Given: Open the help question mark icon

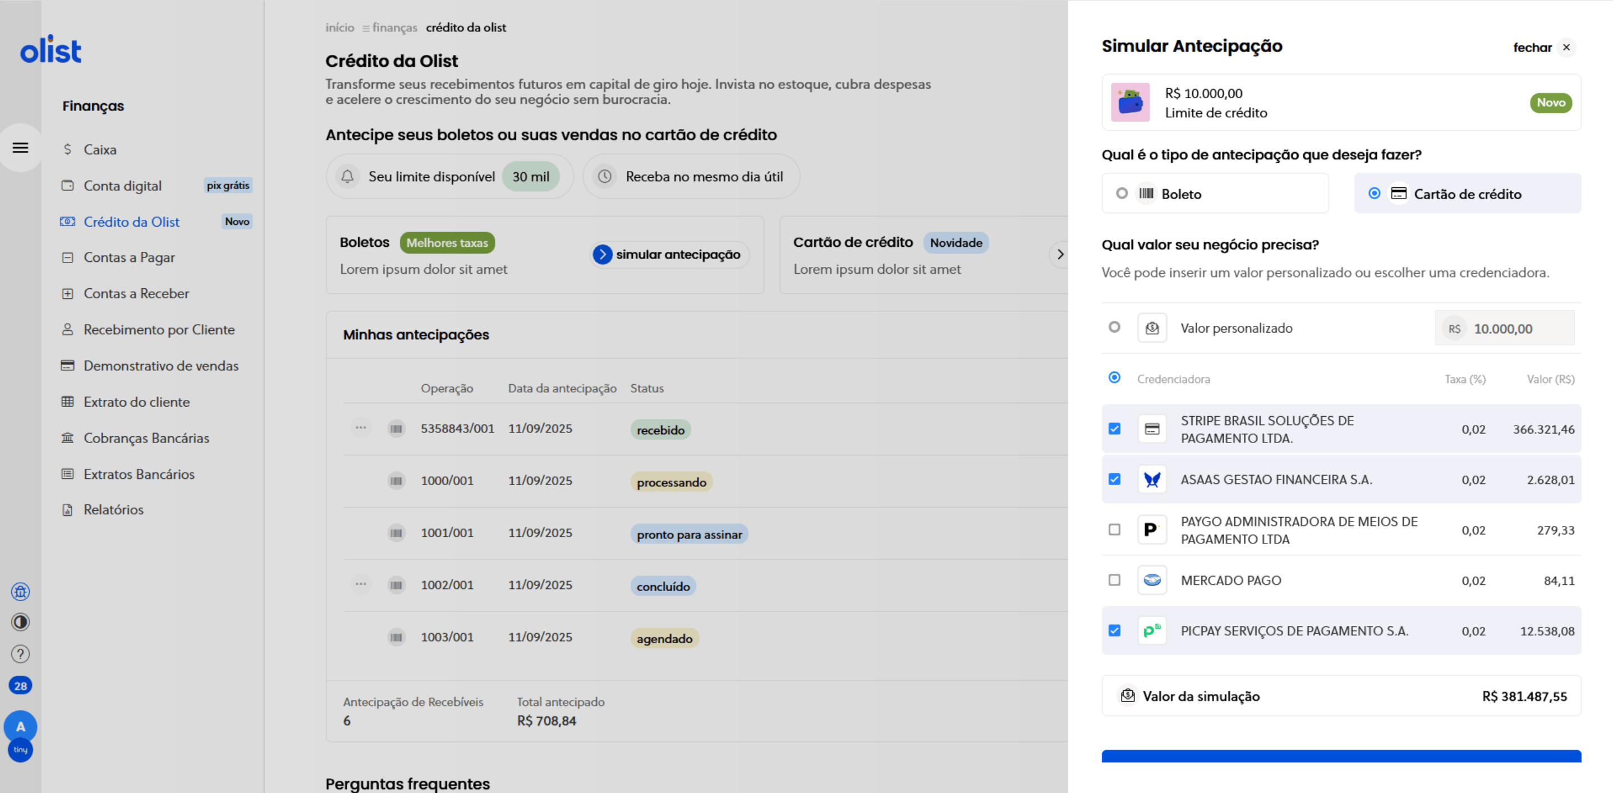Looking at the screenshot, I should 21,654.
